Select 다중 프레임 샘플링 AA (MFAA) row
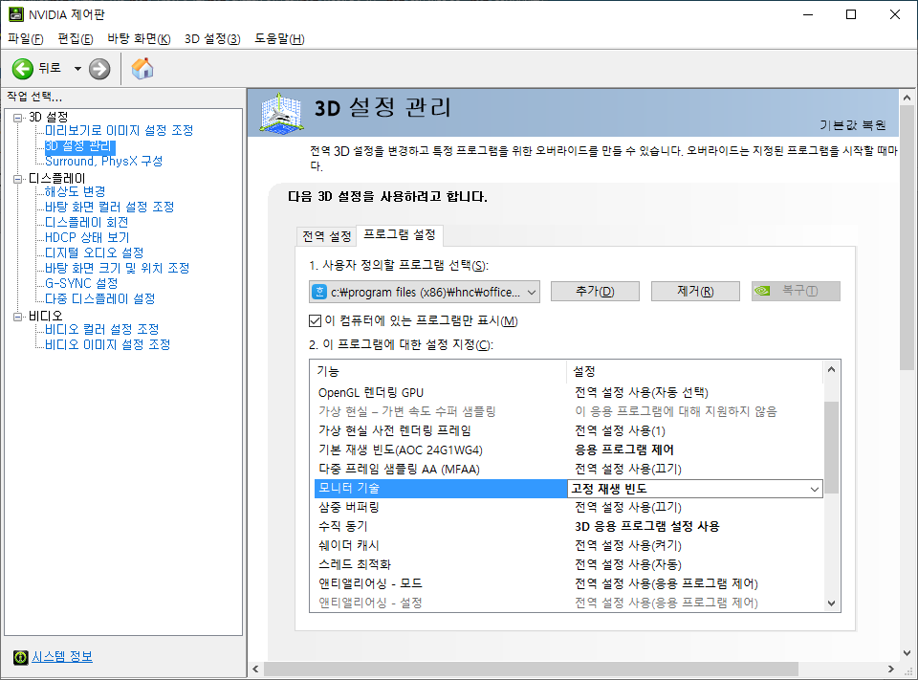 (x=568, y=470)
